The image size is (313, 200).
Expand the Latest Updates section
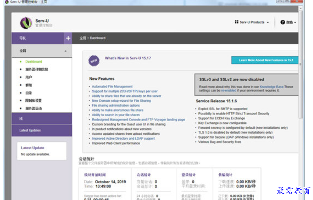pos(42,130)
